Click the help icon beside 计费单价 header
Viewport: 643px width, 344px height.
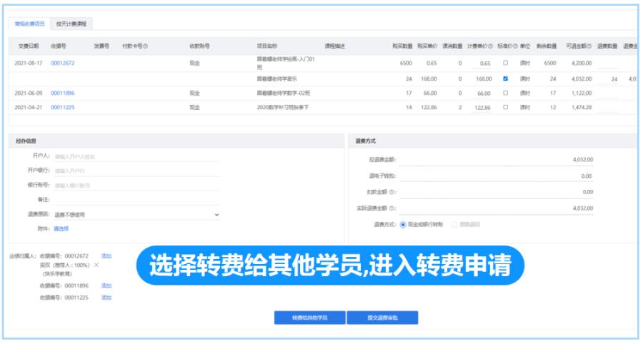[490, 46]
